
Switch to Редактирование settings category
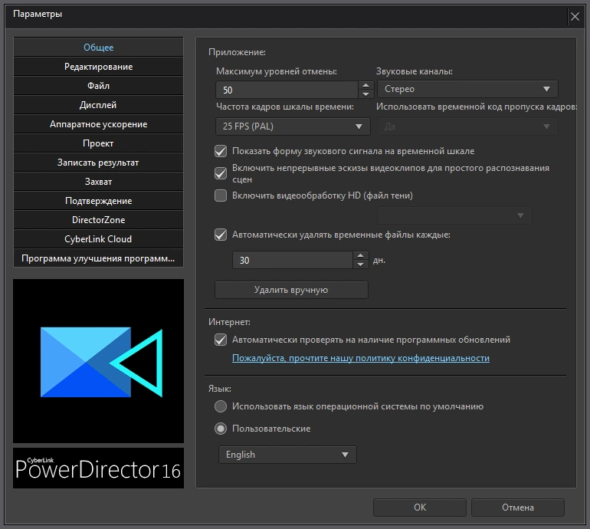coord(98,67)
